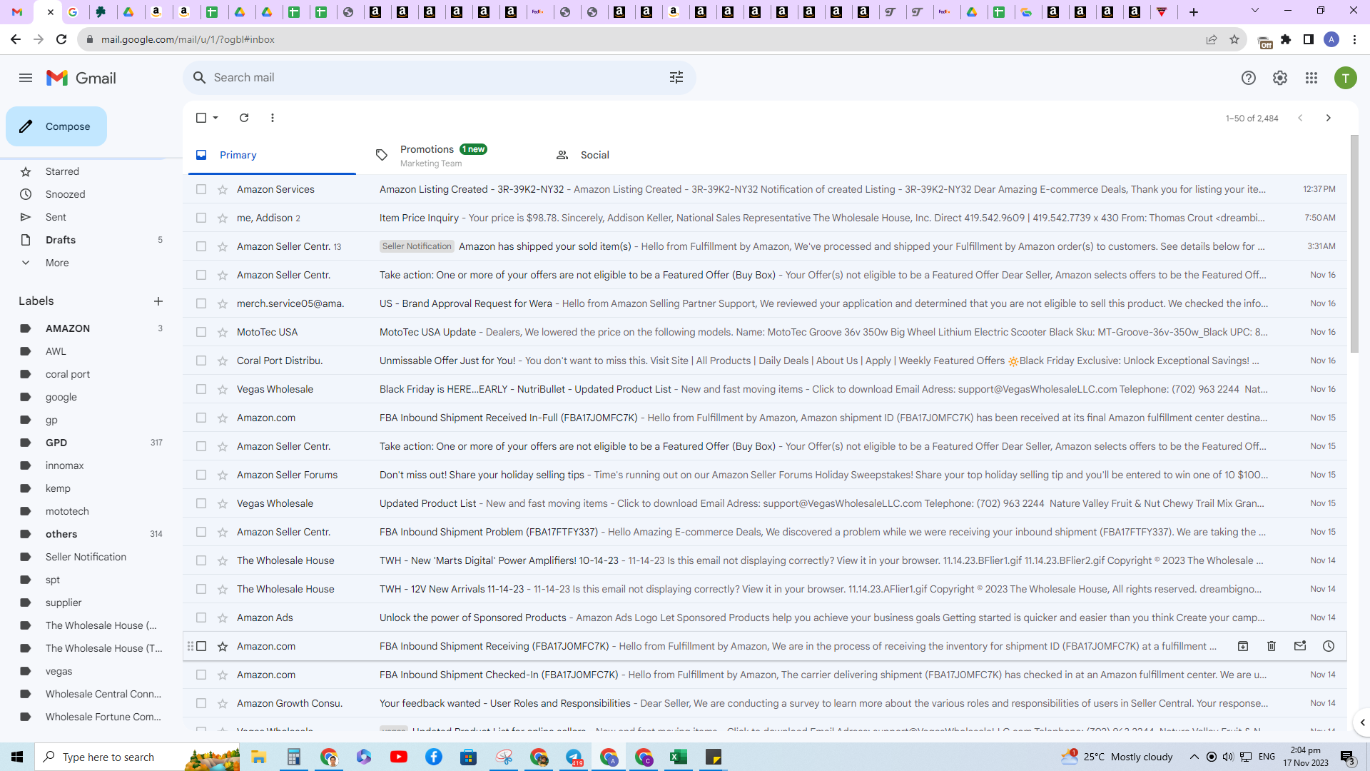Open Gmail Settings gear icon

click(1280, 78)
